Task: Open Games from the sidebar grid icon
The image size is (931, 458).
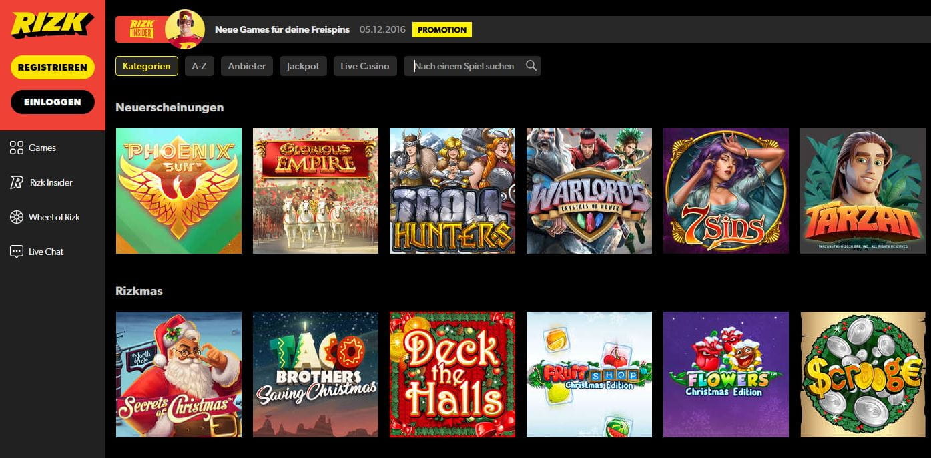Action: click(x=17, y=148)
